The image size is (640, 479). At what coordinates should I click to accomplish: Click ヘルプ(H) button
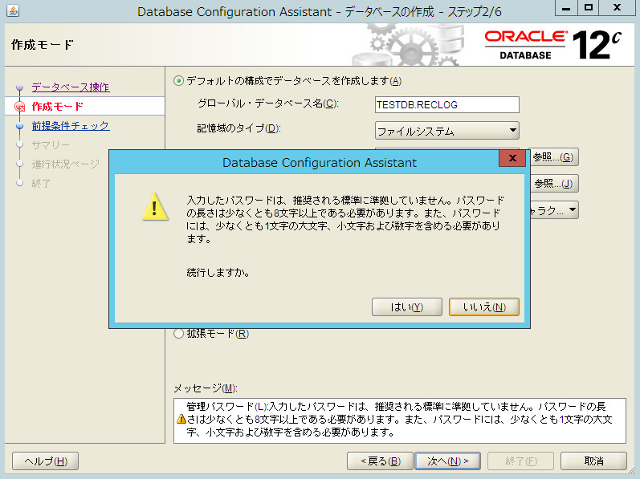click(x=45, y=461)
